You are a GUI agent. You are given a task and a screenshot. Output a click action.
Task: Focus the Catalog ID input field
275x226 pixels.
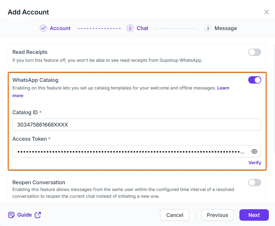(137, 124)
